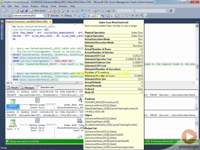The width and height of the screenshot is (200, 150).
Task: Click the Debug button
Action: (x=66, y=16)
